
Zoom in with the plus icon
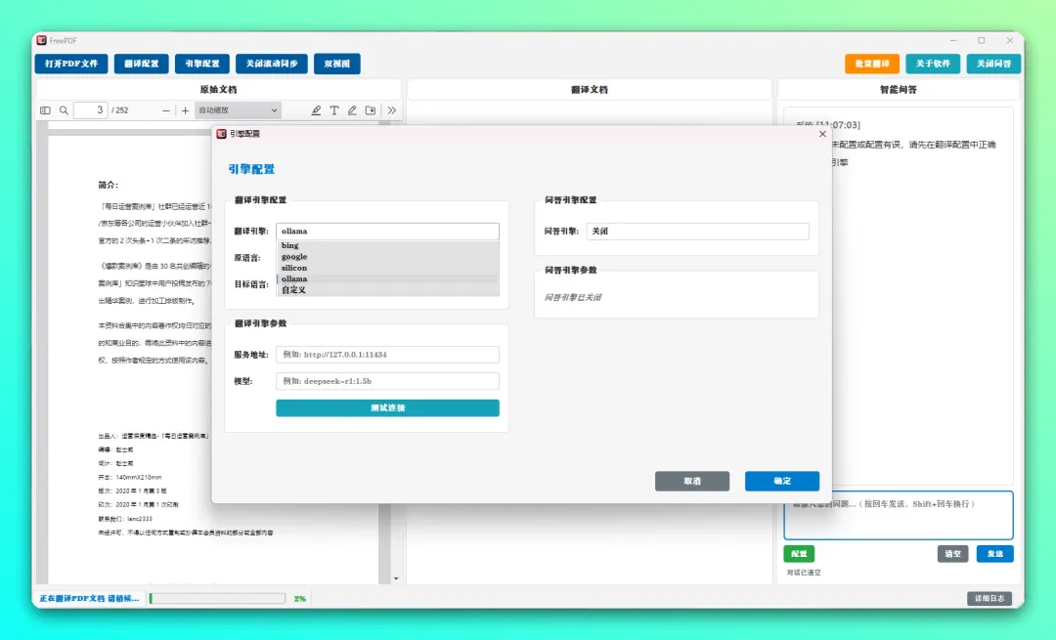[x=185, y=110]
